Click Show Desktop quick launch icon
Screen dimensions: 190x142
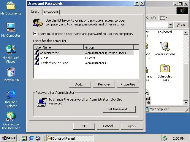24,138
